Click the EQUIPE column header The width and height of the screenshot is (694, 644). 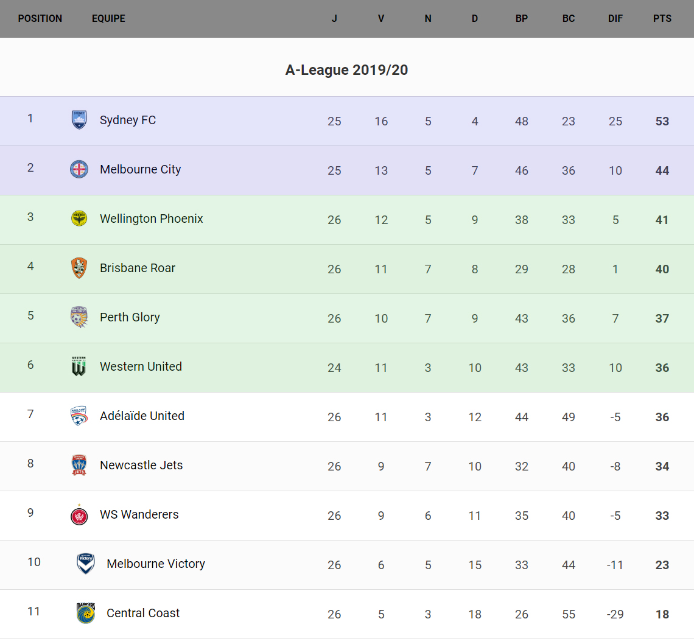[108, 18]
